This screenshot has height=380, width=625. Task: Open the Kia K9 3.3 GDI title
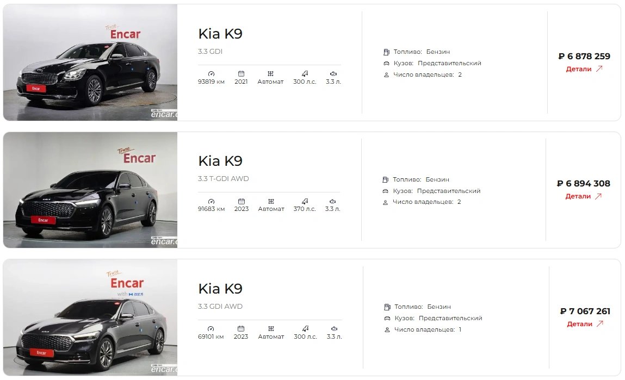[220, 34]
